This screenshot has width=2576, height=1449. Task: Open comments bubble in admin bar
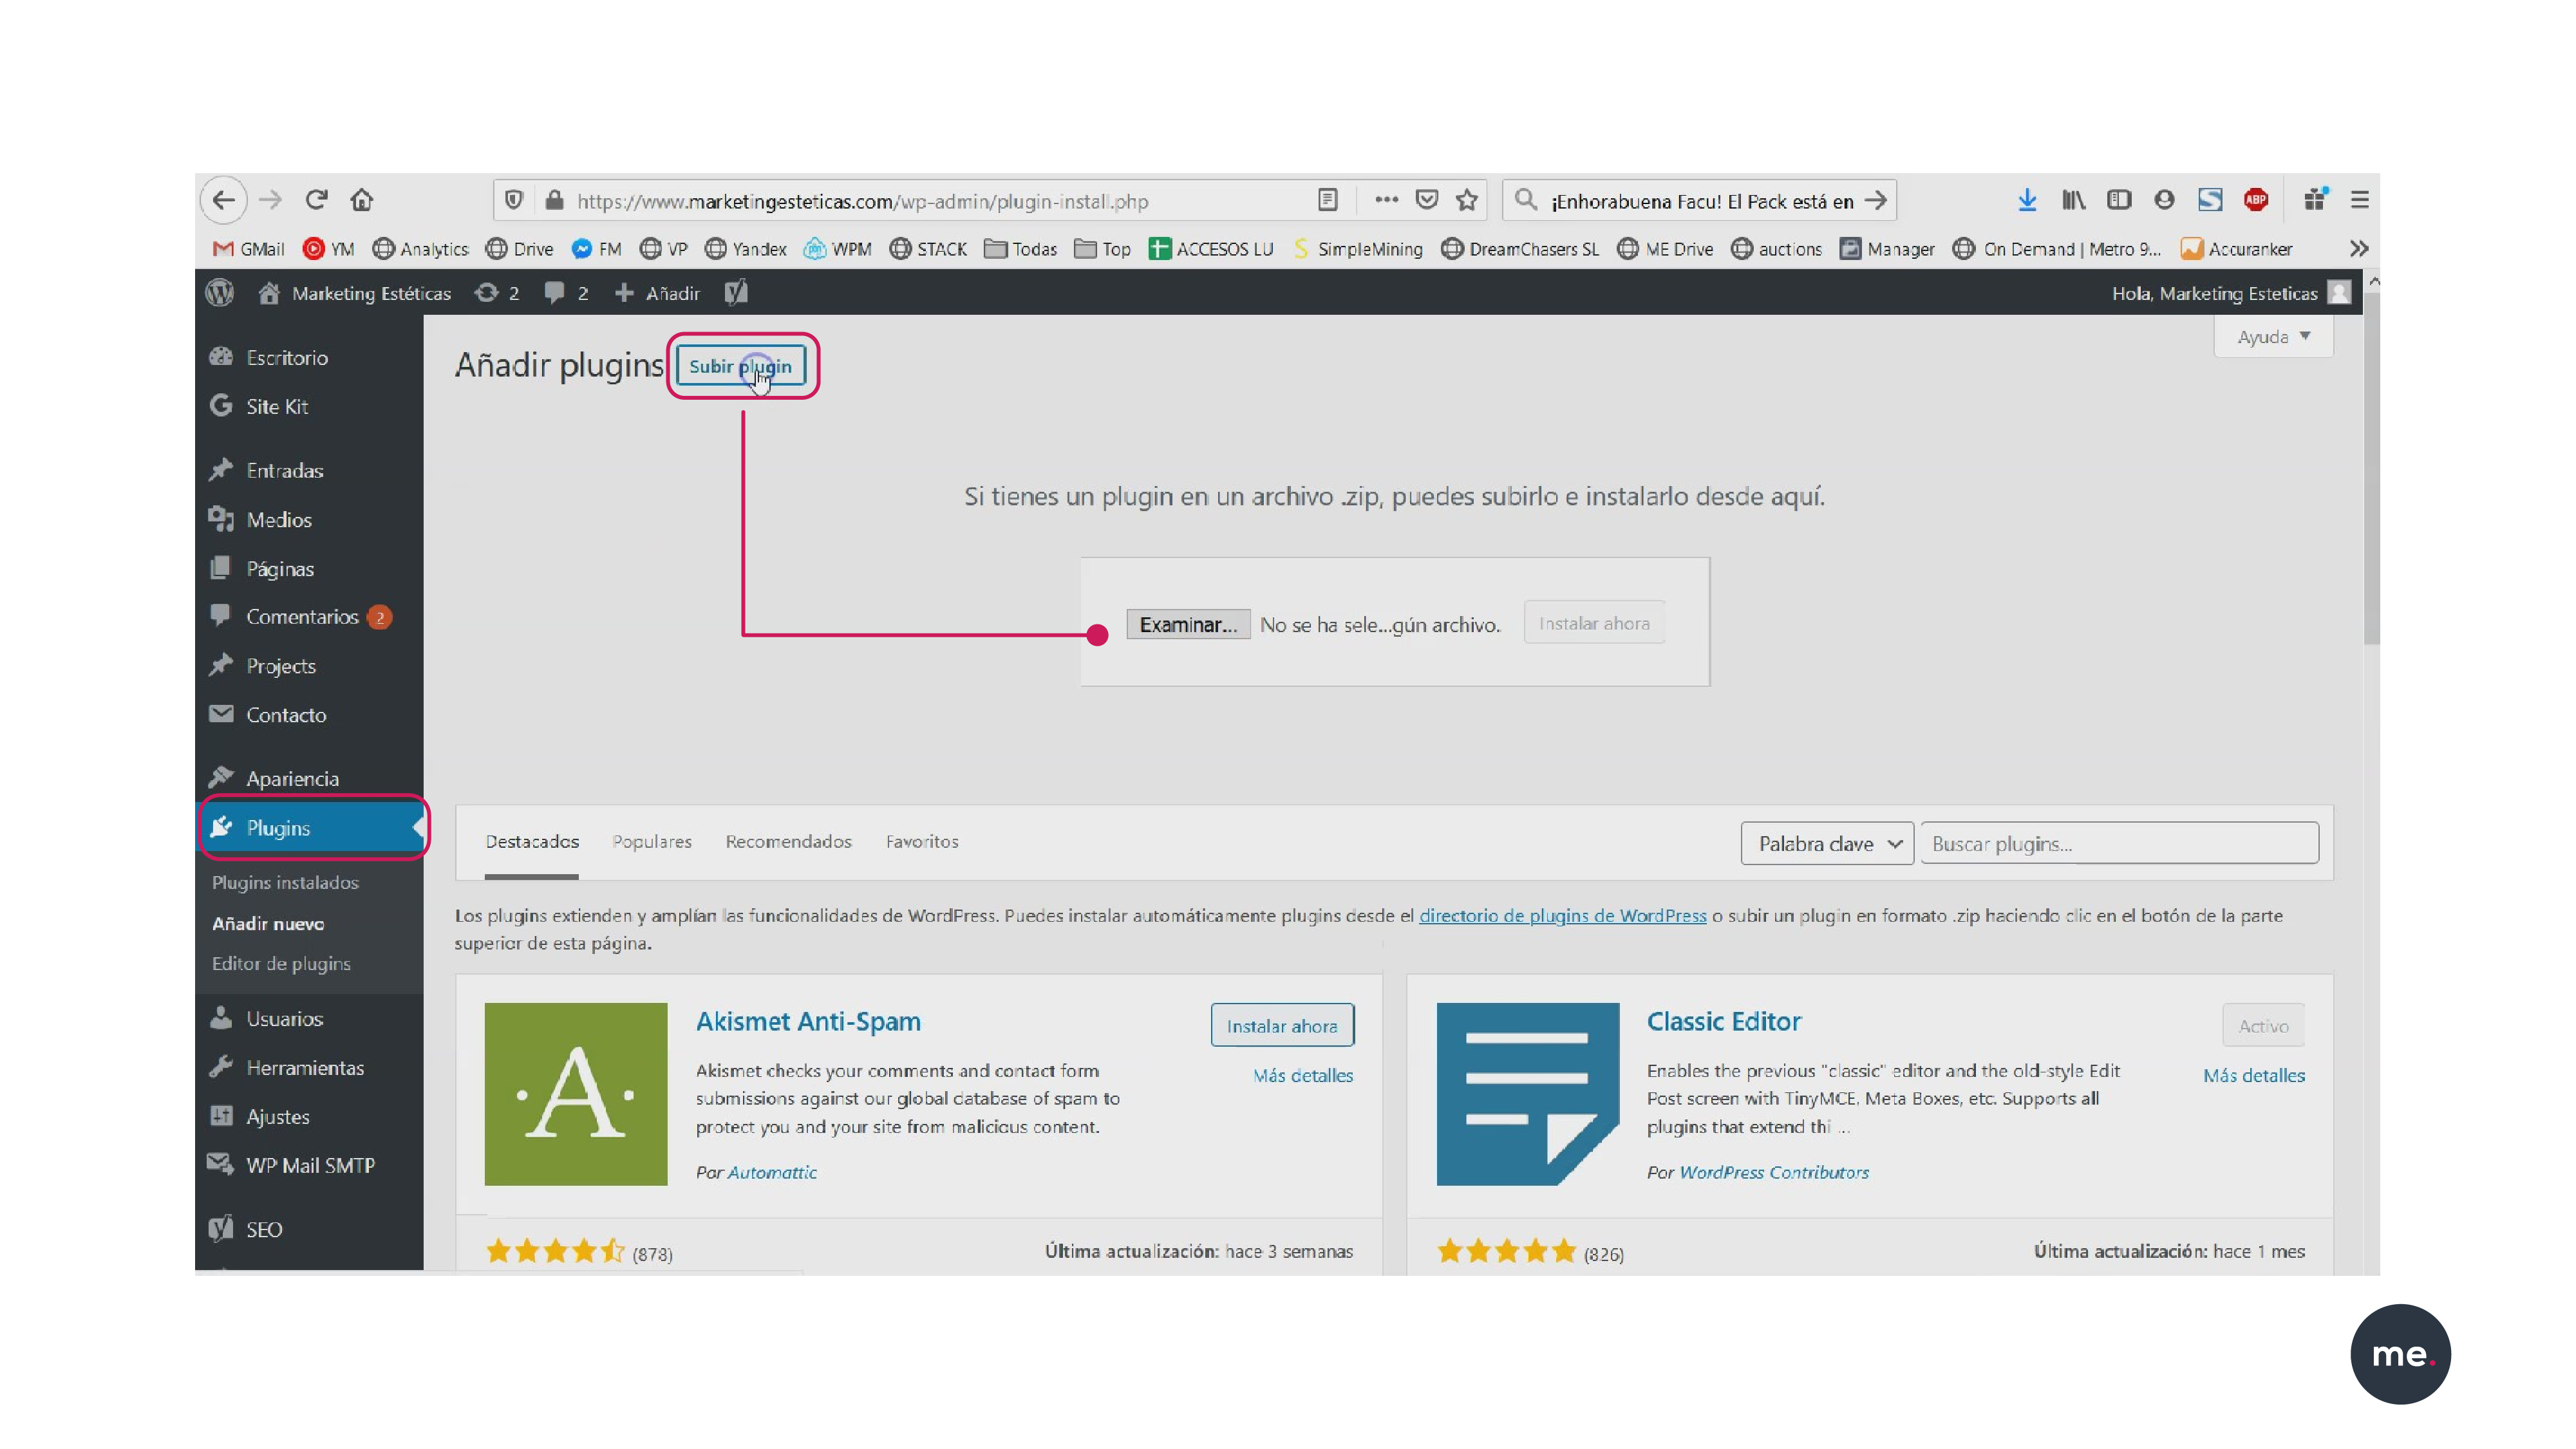coord(566,293)
